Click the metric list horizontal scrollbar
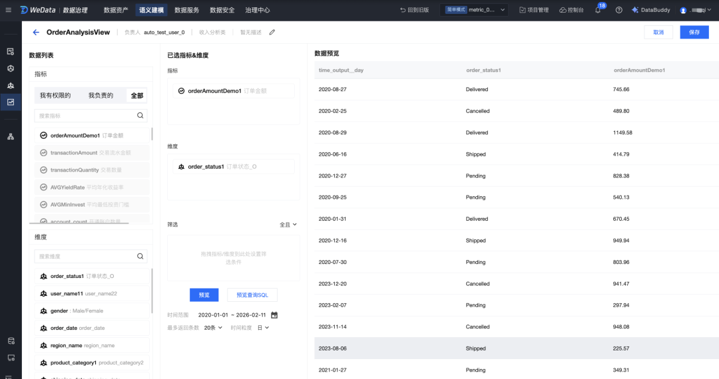This screenshot has height=379, width=719. click(x=79, y=223)
